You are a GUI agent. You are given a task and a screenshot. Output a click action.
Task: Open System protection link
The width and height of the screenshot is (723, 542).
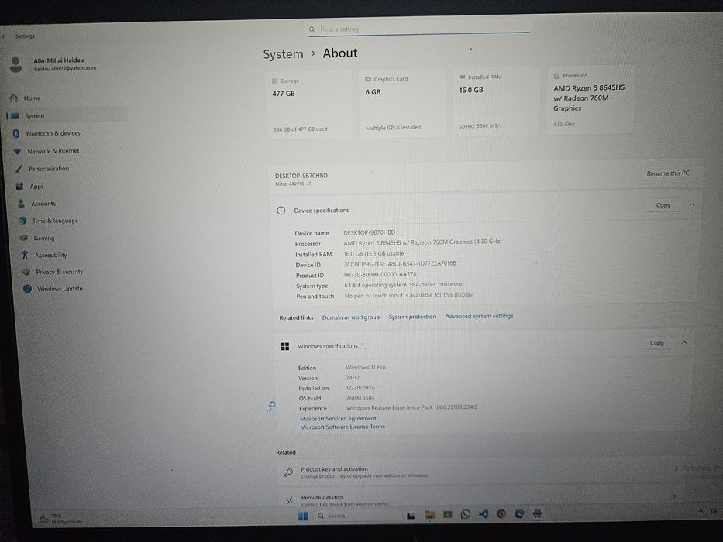coord(412,317)
